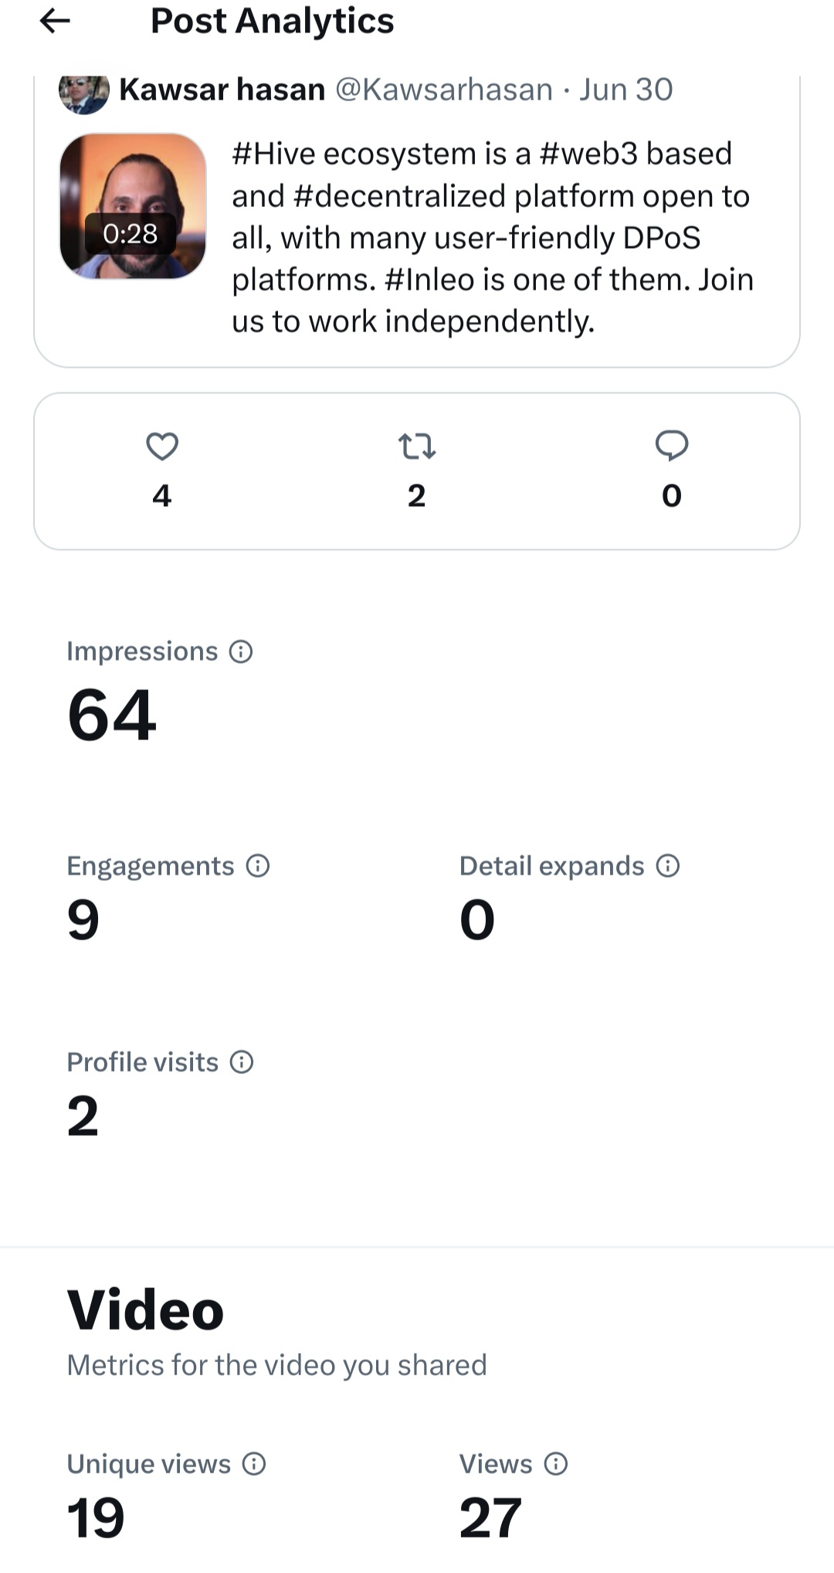This screenshot has width=834, height=1573.
Task: Tap the Post Analytics header title
Action: (x=273, y=21)
